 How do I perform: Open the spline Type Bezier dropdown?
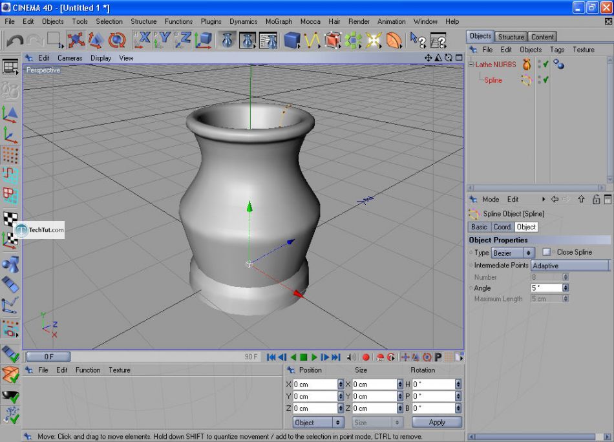(x=513, y=253)
